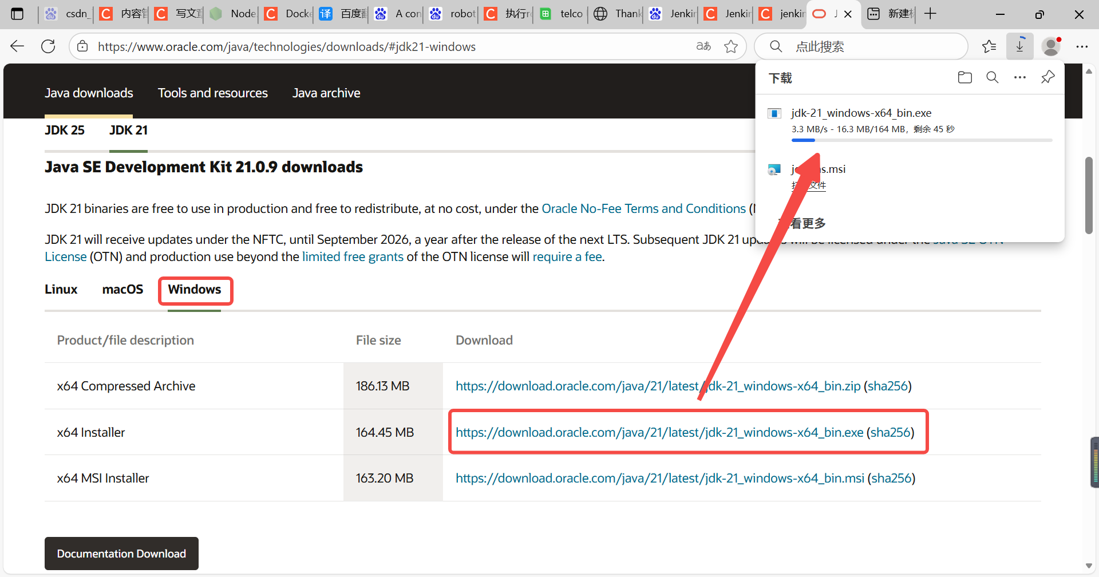Switch to the Docker tab
Viewport: 1099px width, 577px height.
click(x=287, y=14)
